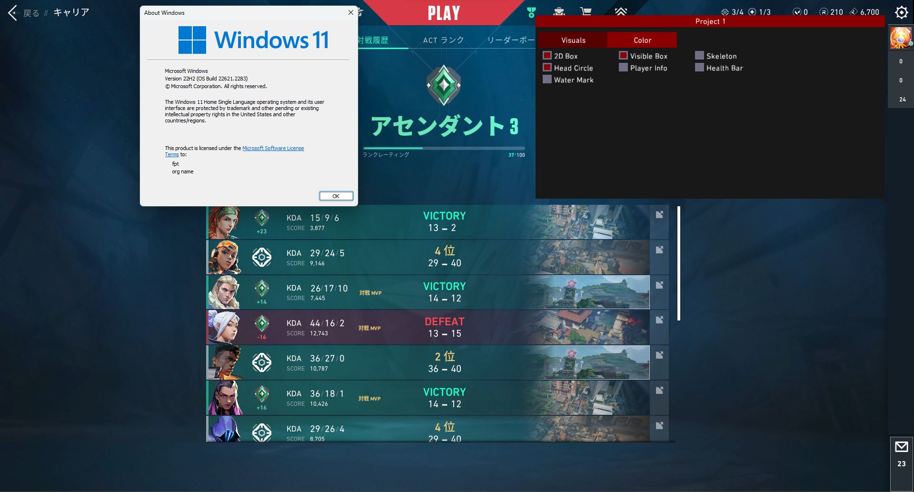Viewport: 914px width, 492px height.
Task: Click the player avatar portrait at top right
Action: coord(901,38)
